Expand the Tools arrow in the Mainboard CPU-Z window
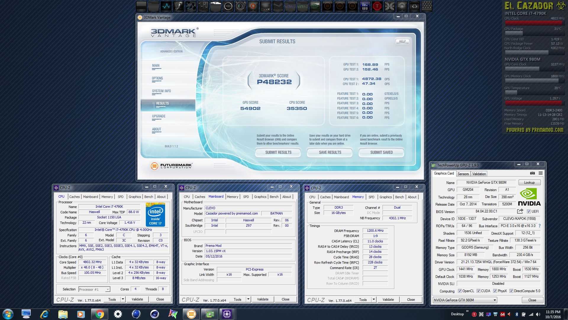Screen dimensions: 568x320 (x=248, y=299)
